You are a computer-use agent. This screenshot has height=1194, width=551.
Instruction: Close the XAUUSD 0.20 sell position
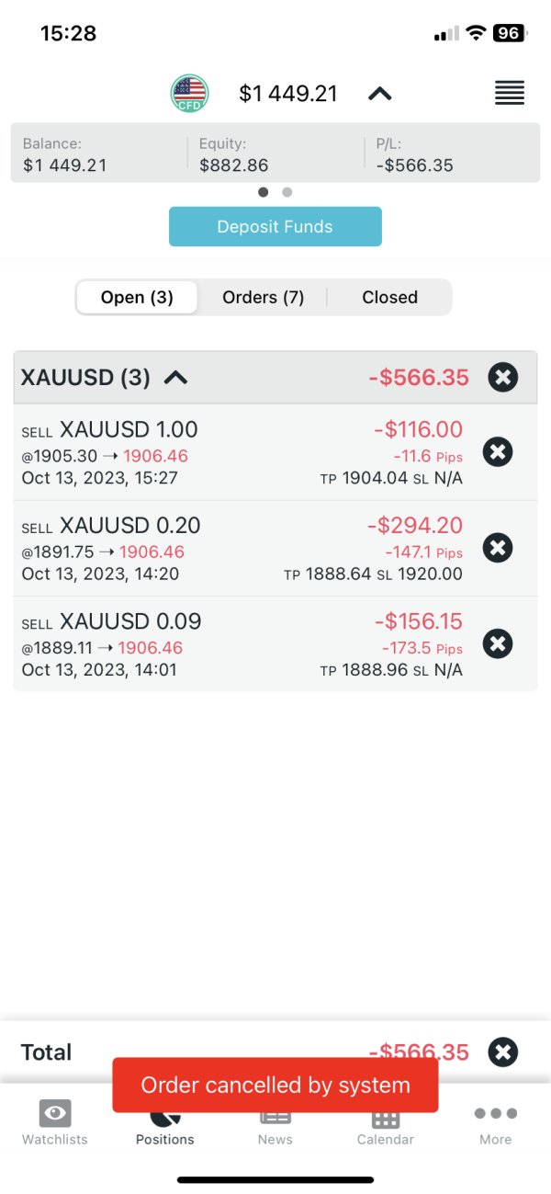(x=497, y=548)
